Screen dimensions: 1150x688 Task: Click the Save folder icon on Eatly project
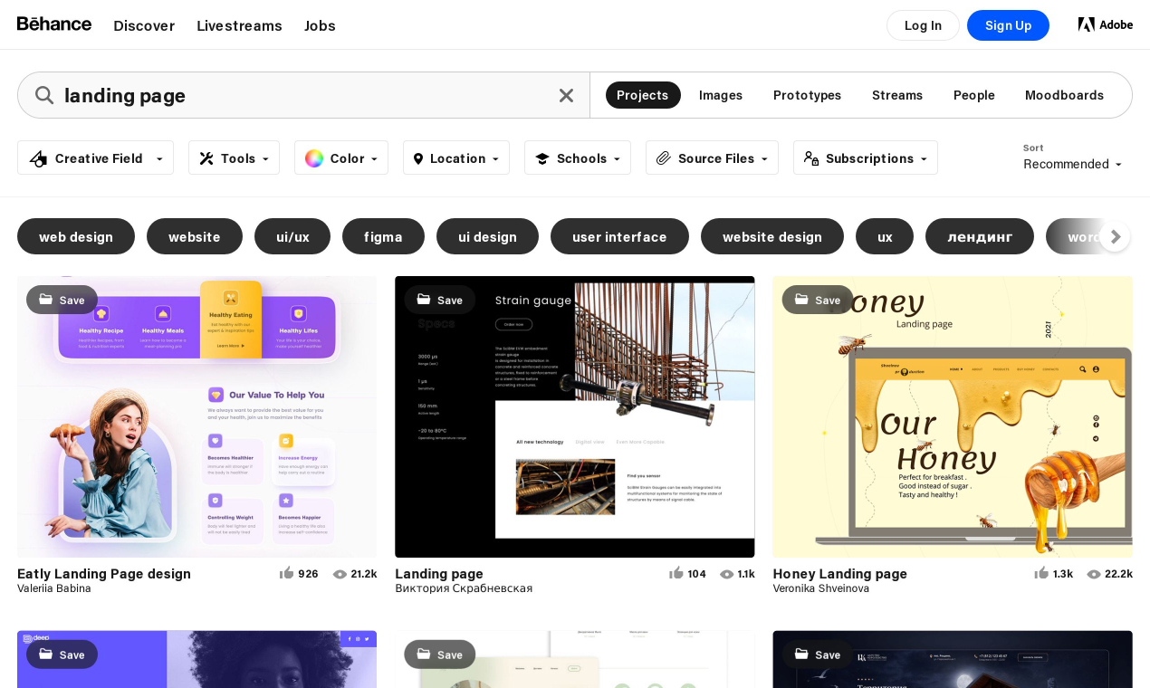(45, 300)
